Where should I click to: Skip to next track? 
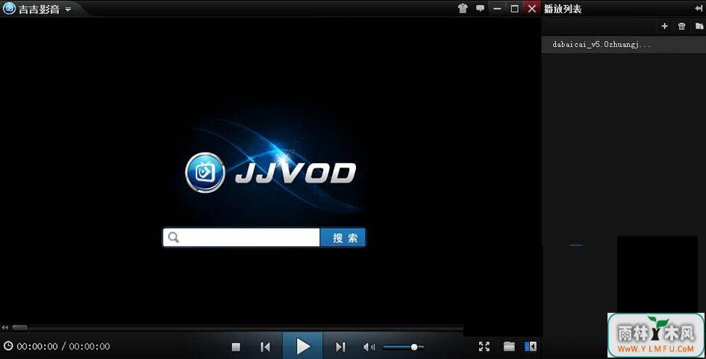click(x=340, y=346)
